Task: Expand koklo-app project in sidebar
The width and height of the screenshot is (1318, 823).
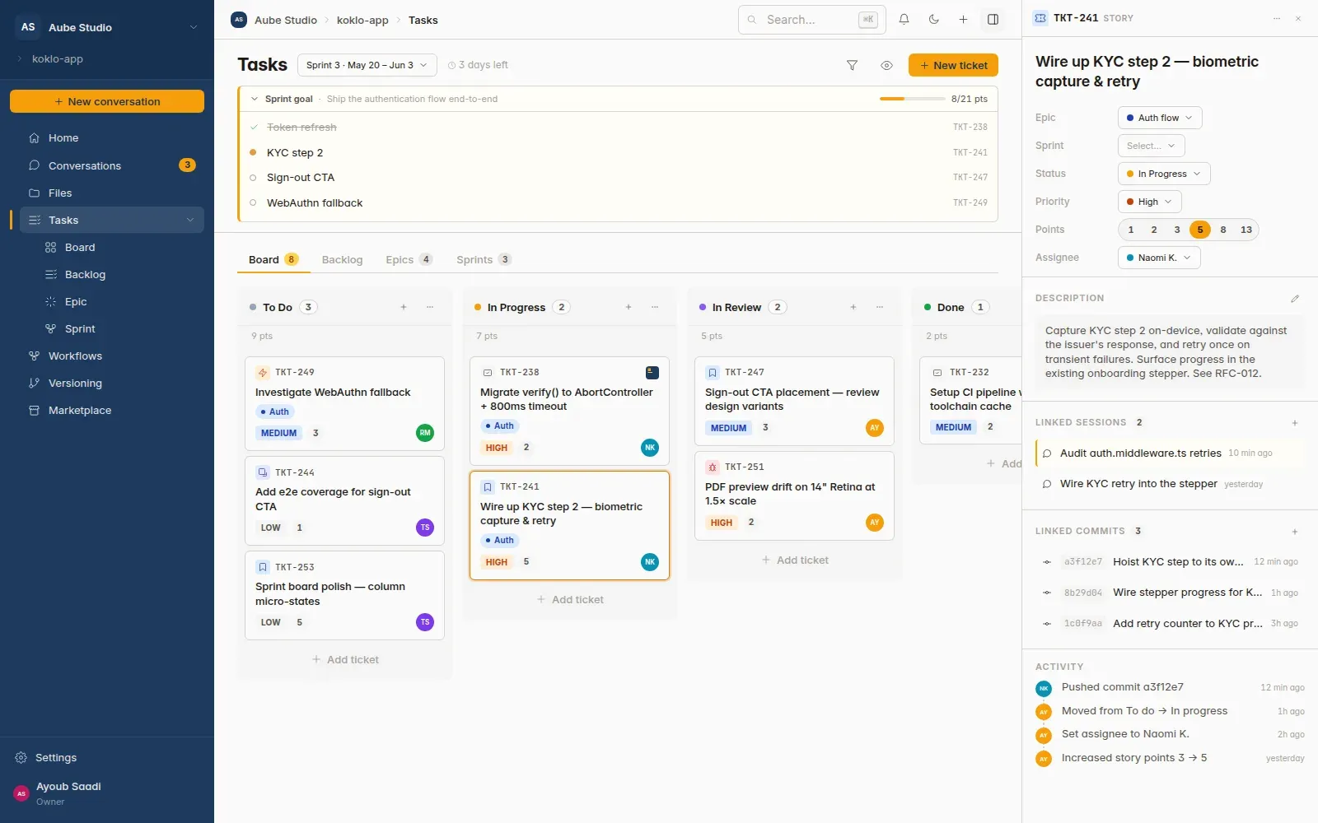Action: point(20,59)
